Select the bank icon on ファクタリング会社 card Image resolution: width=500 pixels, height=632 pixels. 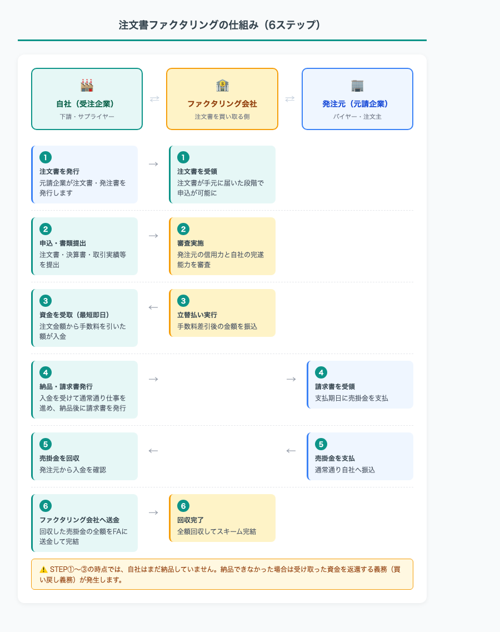point(222,85)
